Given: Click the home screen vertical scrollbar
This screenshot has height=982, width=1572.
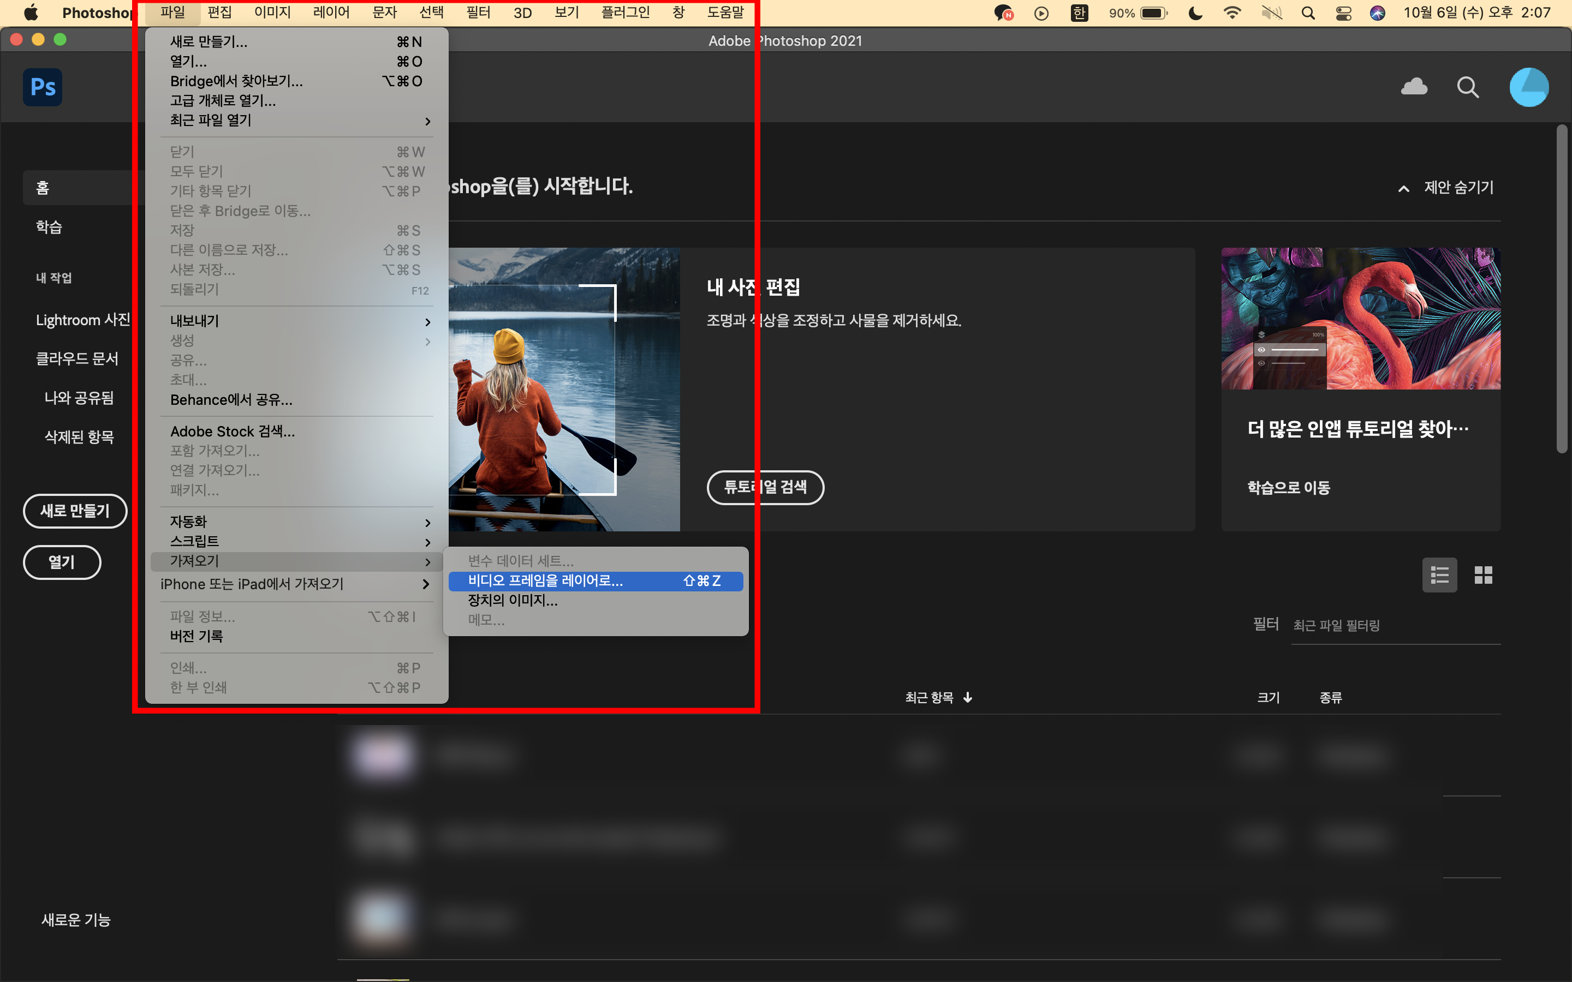Looking at the screenshot, I should click(x=1562, y=289).
